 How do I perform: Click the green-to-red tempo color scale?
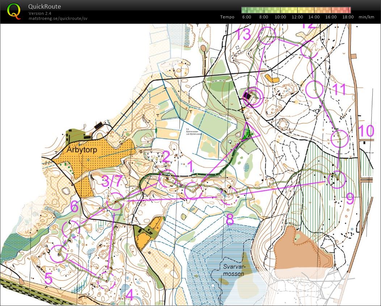[296, 10]
